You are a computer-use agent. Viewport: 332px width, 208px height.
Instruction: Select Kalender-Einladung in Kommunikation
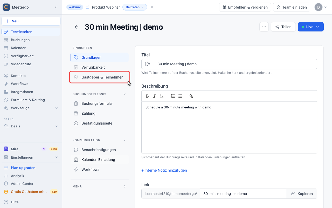click(x=100, y=160)
